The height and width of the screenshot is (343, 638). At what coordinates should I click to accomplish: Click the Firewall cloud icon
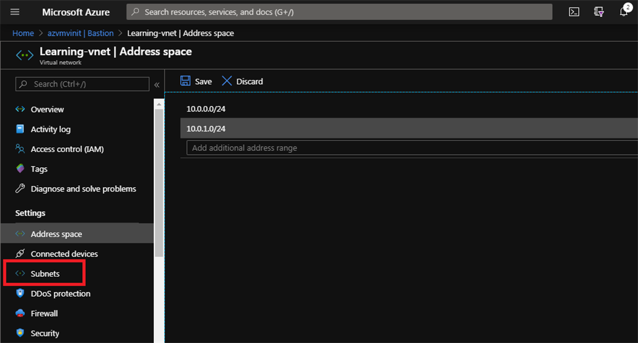click(20, 313)
